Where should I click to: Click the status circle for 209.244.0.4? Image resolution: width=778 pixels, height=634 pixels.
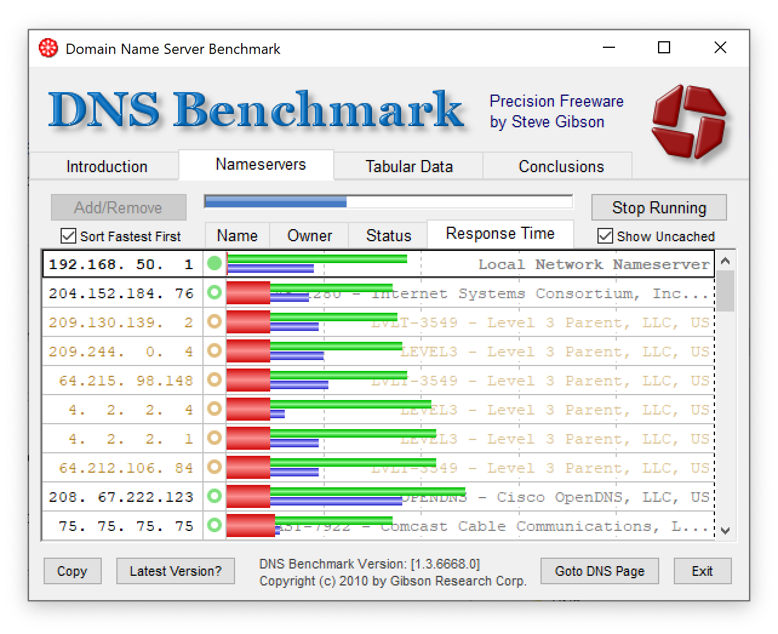click(x=214, y=350)
